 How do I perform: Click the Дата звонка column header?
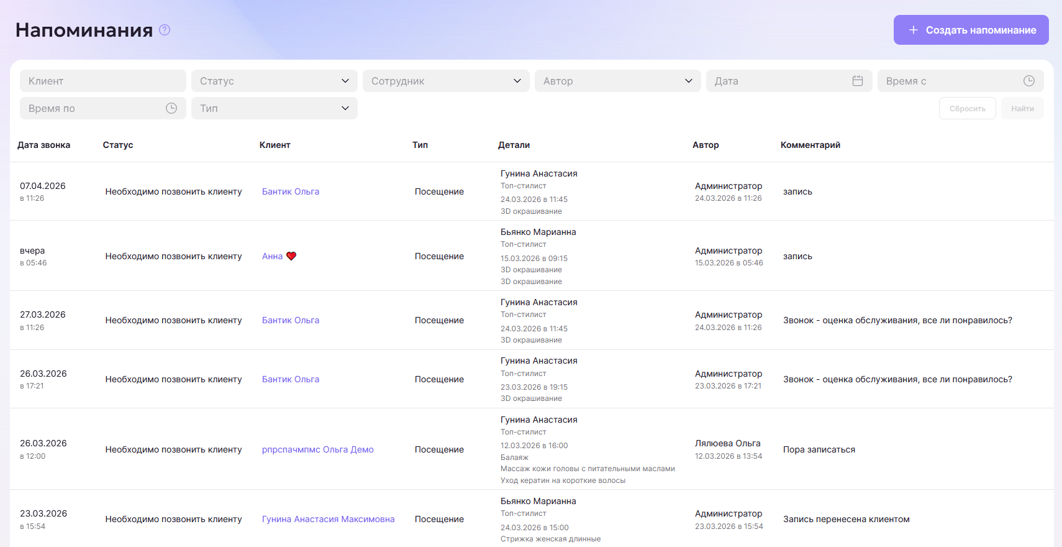43,145
